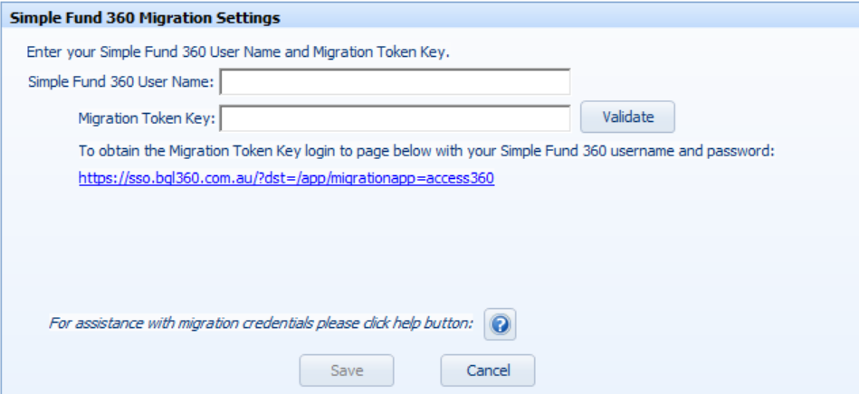The width and height of the screenshot is (859, 394).
Task: Validate the Migration Token Key
Action: coord(628,117)
